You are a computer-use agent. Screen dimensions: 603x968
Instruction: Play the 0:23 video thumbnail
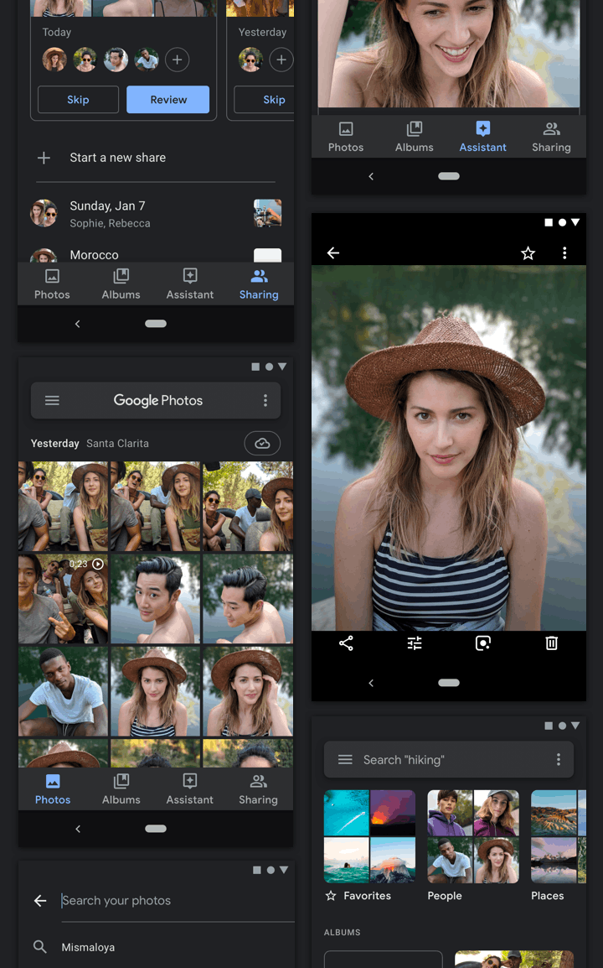pyautogui.click(x=63, y=599)
